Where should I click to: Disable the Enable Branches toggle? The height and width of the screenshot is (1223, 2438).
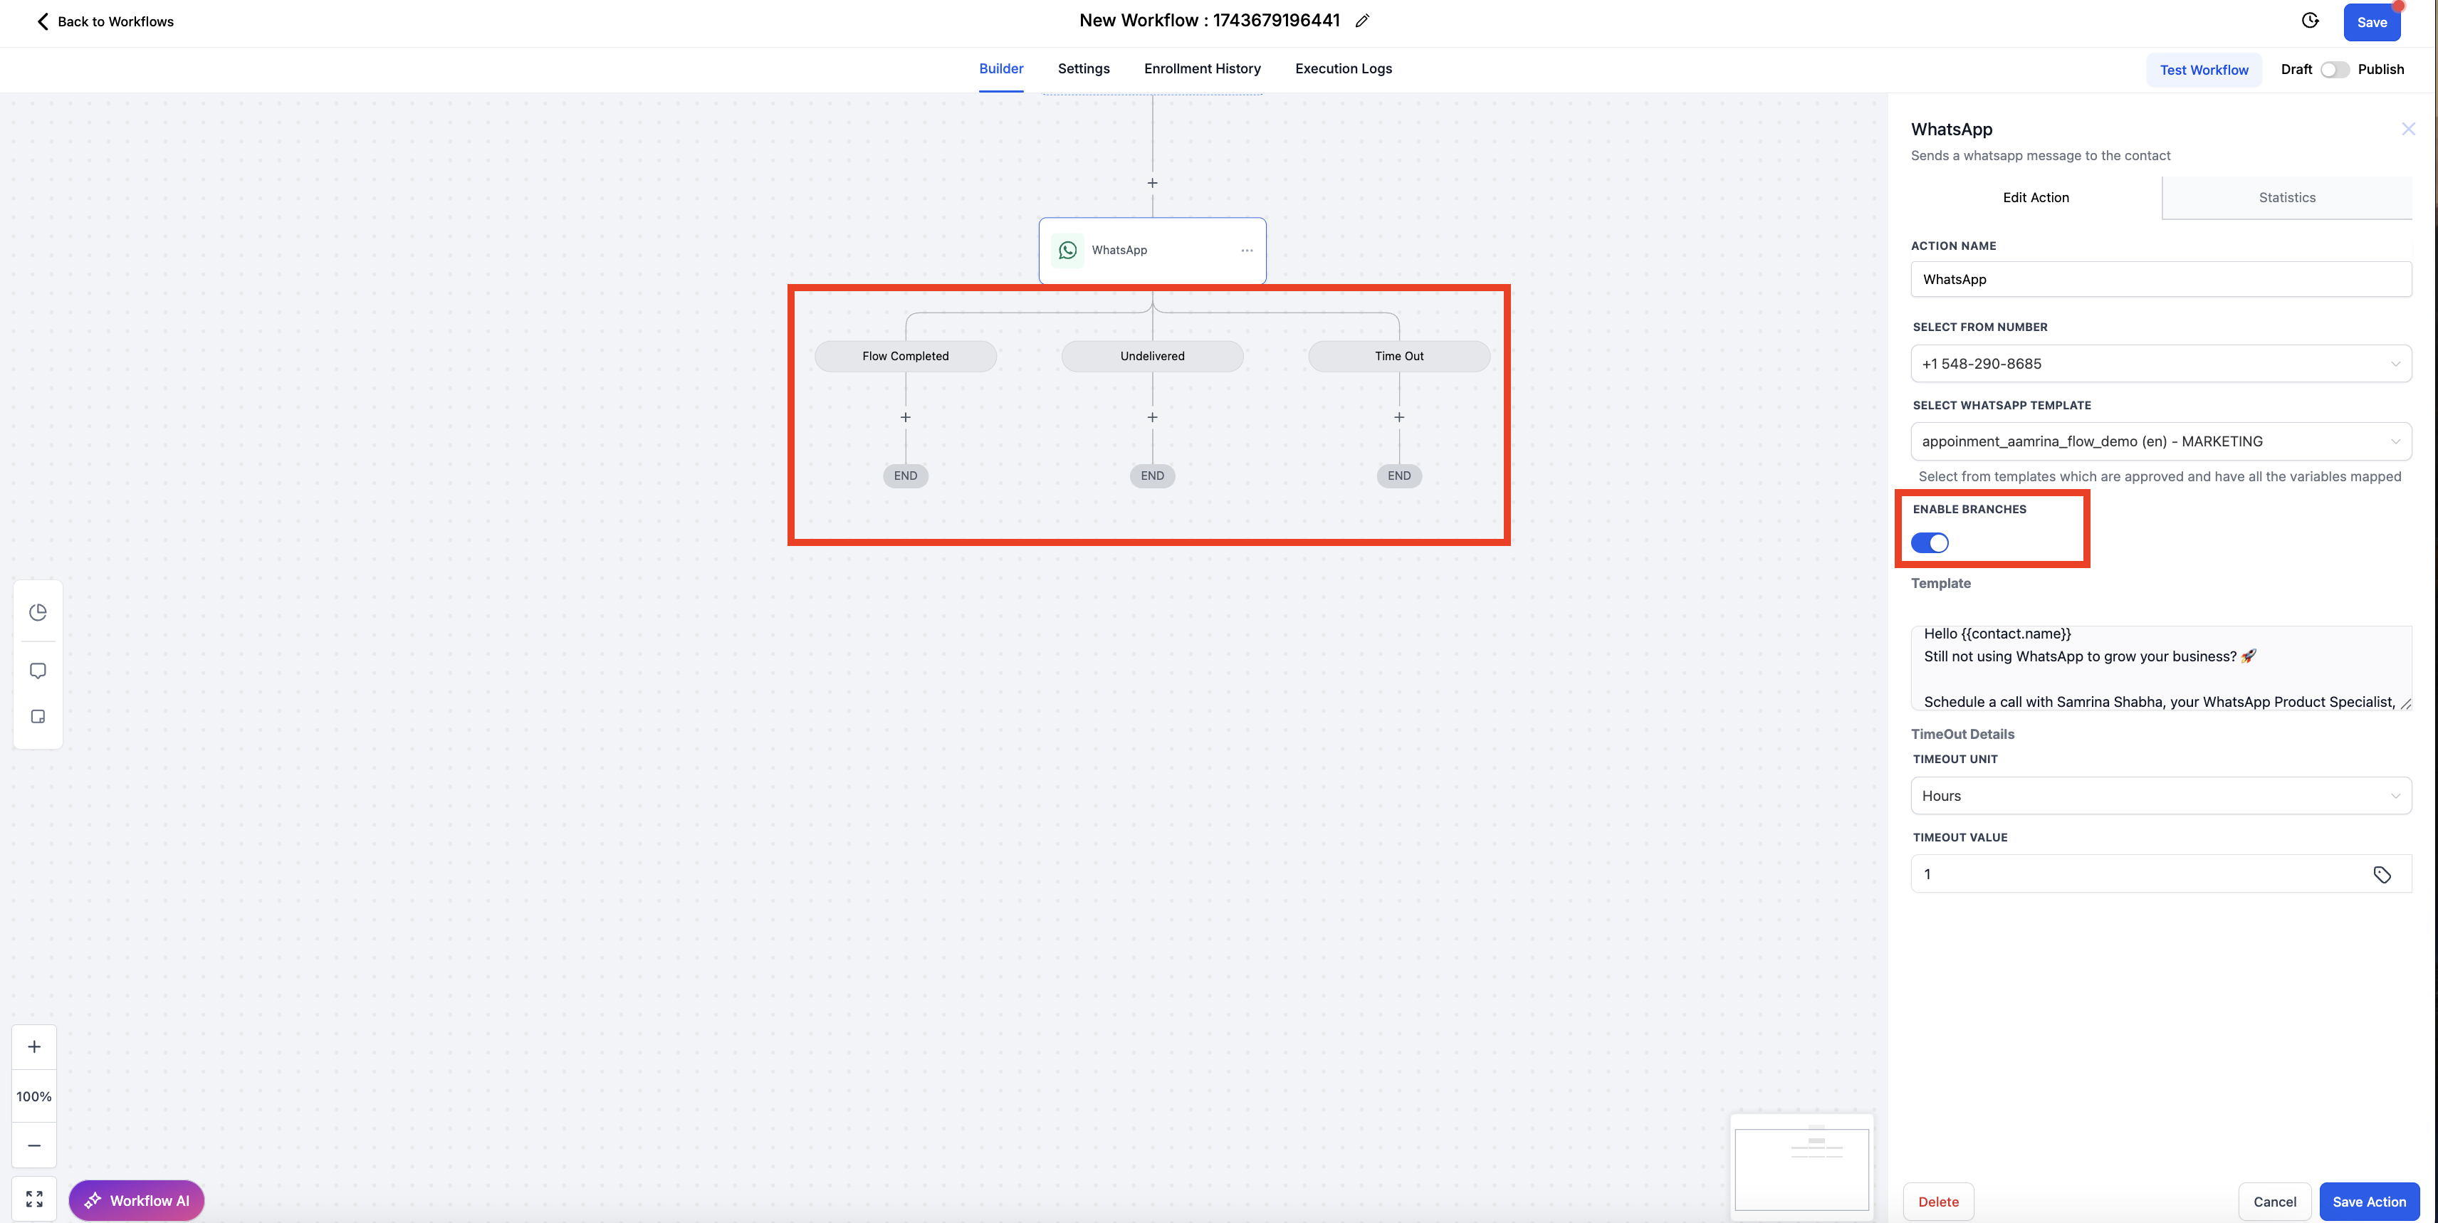(x=1929, y=543)
